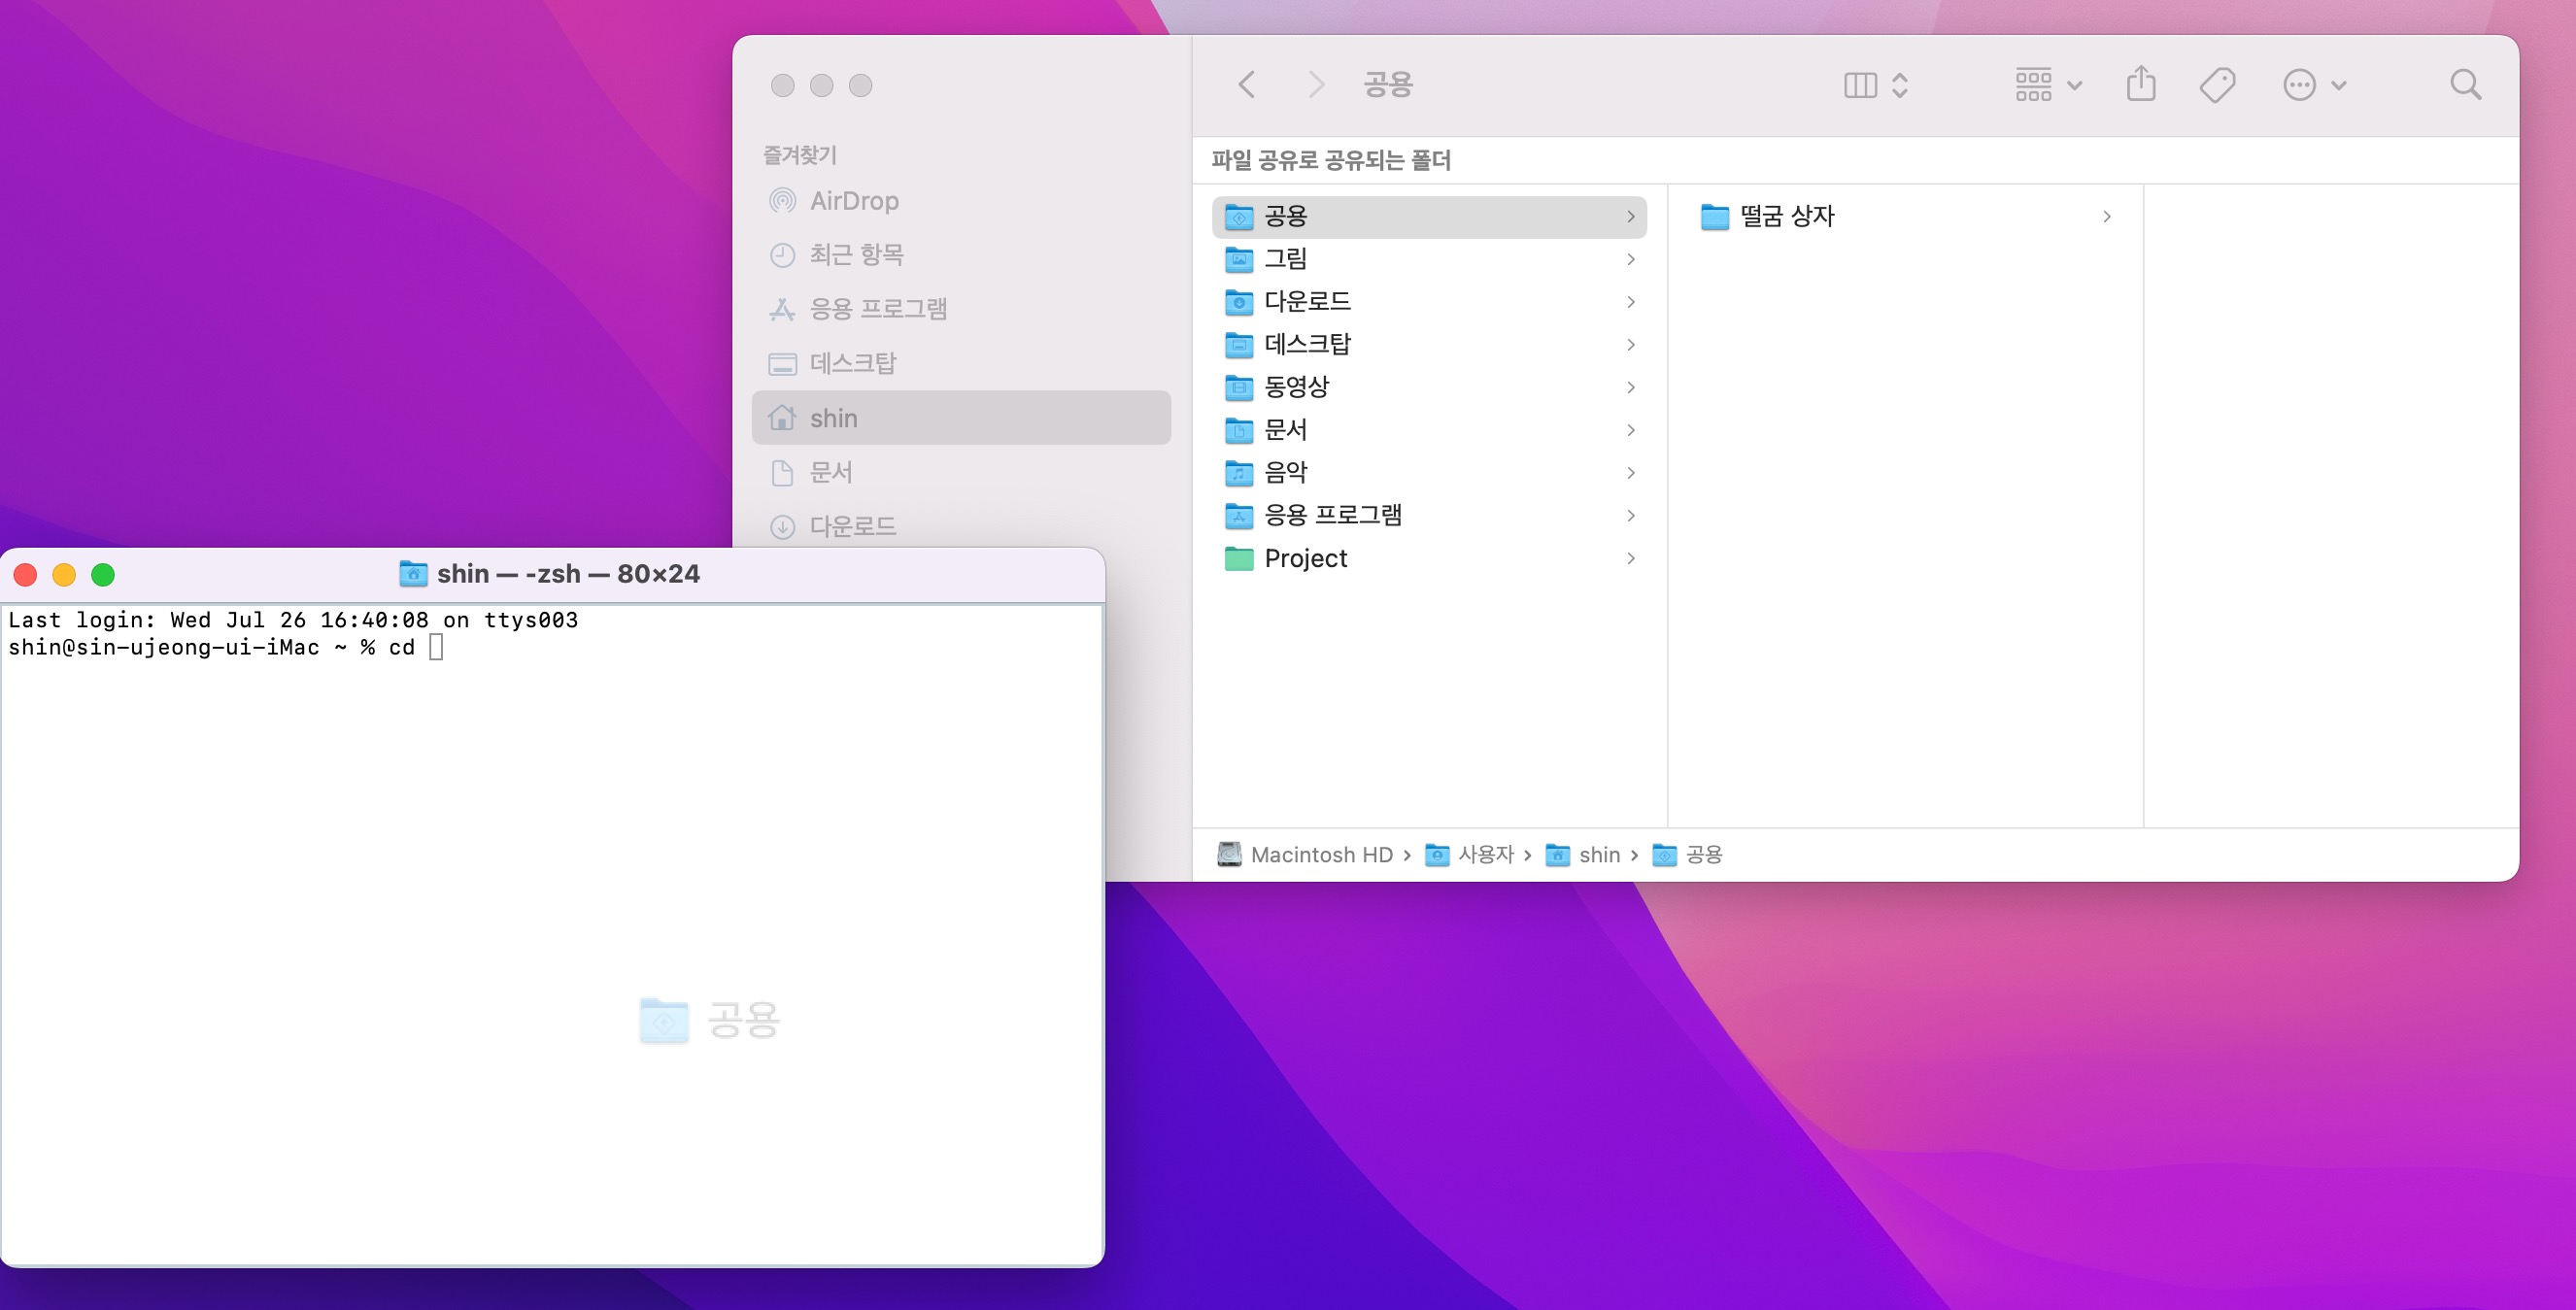Open 응용 프로그램 in the sidebar
2576x1310 pixels.
point(877,309)
